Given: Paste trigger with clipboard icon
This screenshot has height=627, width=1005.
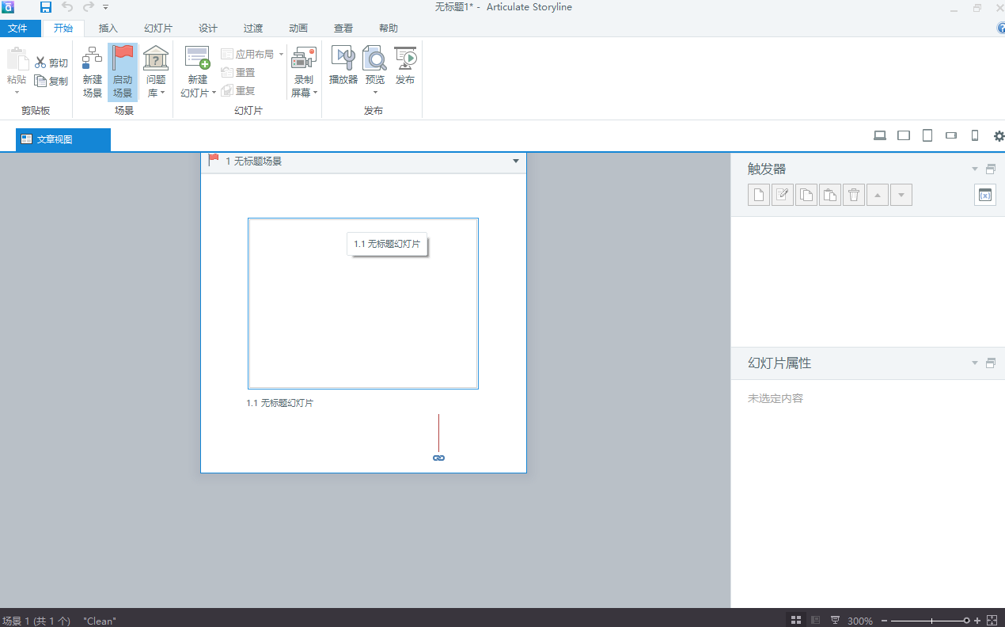Looking at the screenshot, I should point(829,195).
